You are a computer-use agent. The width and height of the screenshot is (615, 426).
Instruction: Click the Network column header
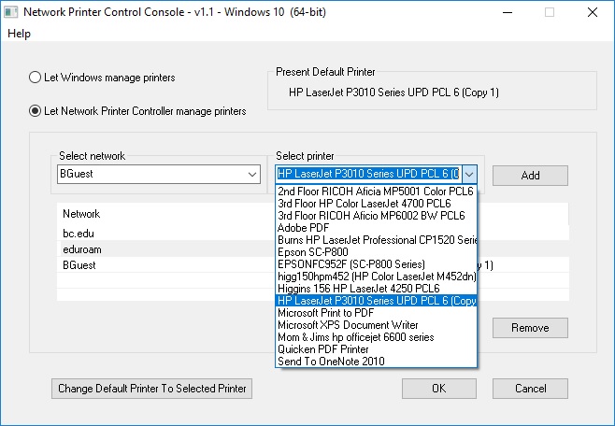point(81,214)
